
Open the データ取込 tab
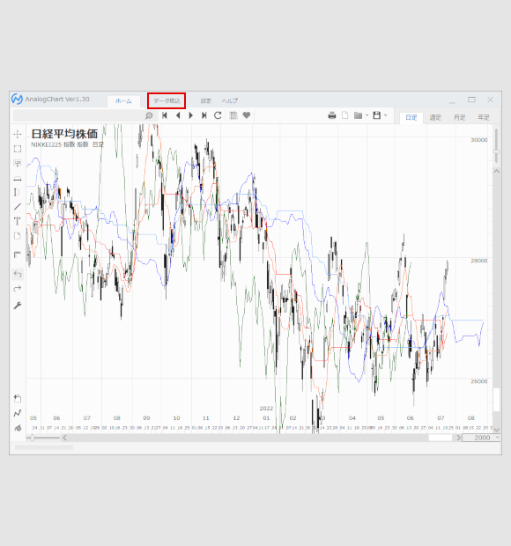point(167,101)
